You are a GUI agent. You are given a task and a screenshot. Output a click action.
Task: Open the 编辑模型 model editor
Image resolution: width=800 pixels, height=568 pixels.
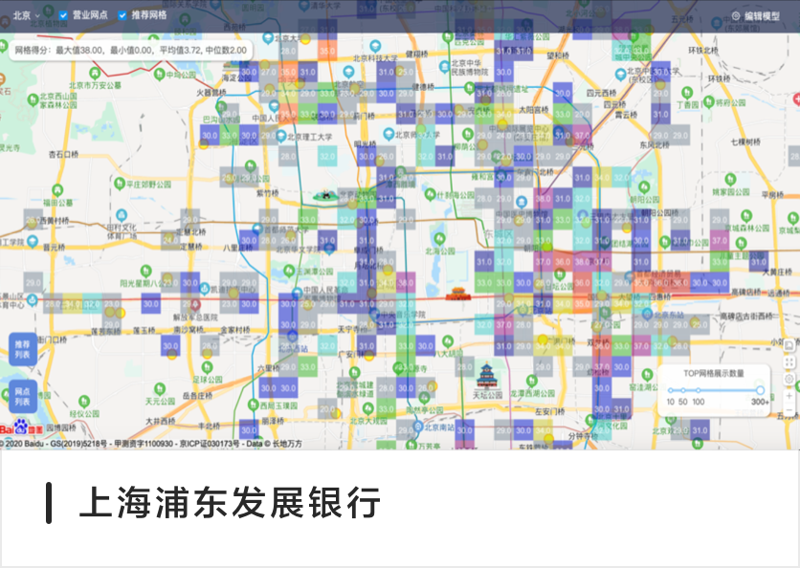(x=756, y=16)
